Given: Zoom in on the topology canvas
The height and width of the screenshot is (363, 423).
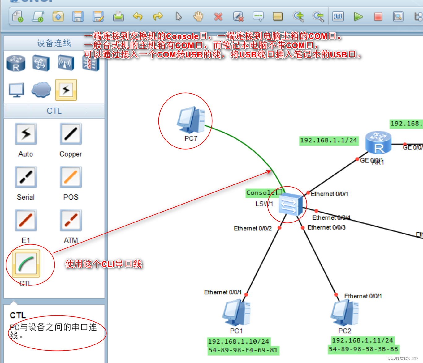Looking at the screenshot, I should [299, 16].
